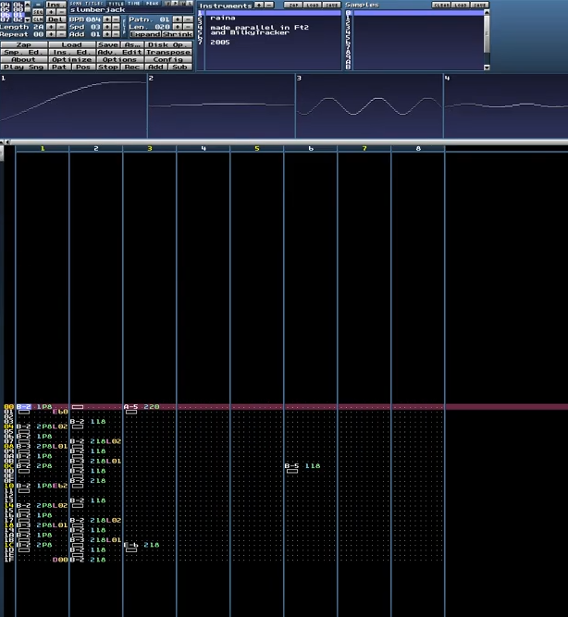Click the Sub channel button
Image resolution: width=568 pixels, height=617 pixels.
179,67
